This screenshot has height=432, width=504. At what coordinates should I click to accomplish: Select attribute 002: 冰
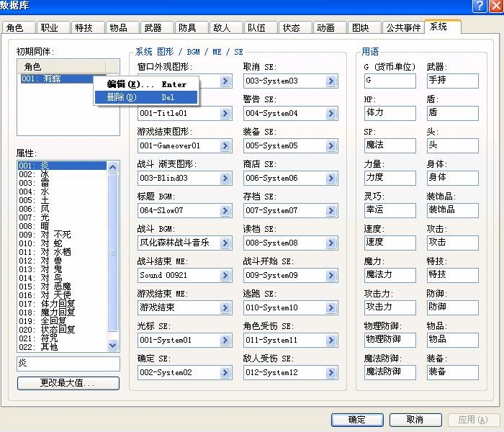62,174
